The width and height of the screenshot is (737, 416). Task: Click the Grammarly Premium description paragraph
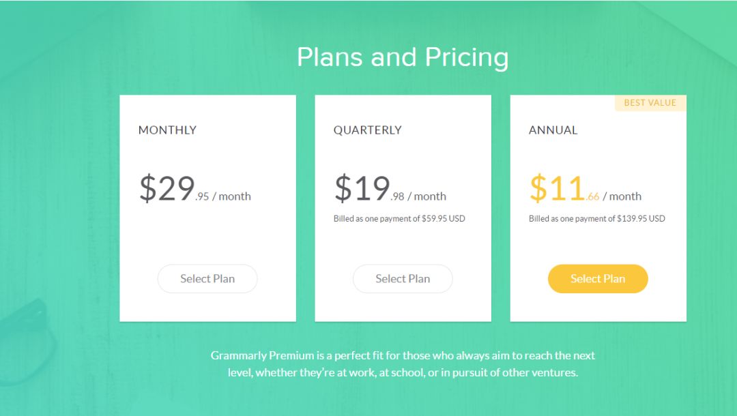(403, 364)
